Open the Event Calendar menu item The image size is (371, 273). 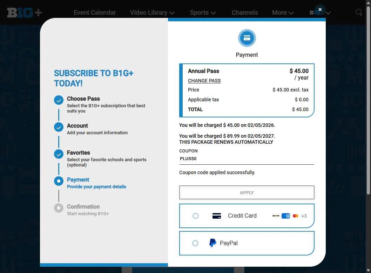[x=95, y=13]
